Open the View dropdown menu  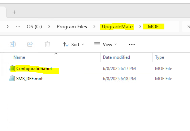pyautogui.click(x=105, y=44)
